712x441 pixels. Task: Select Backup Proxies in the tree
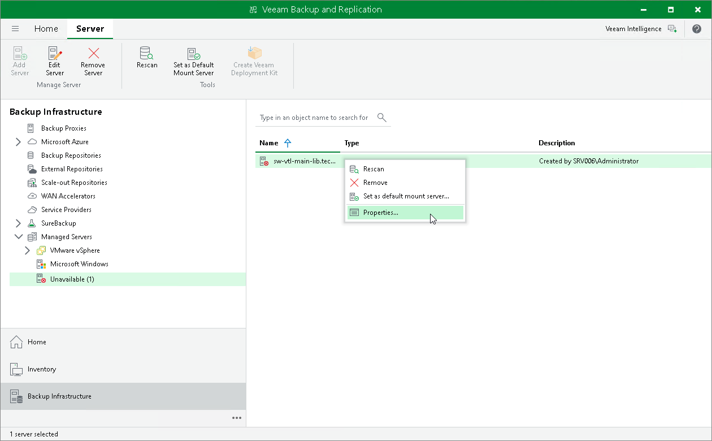coord(64,128)
